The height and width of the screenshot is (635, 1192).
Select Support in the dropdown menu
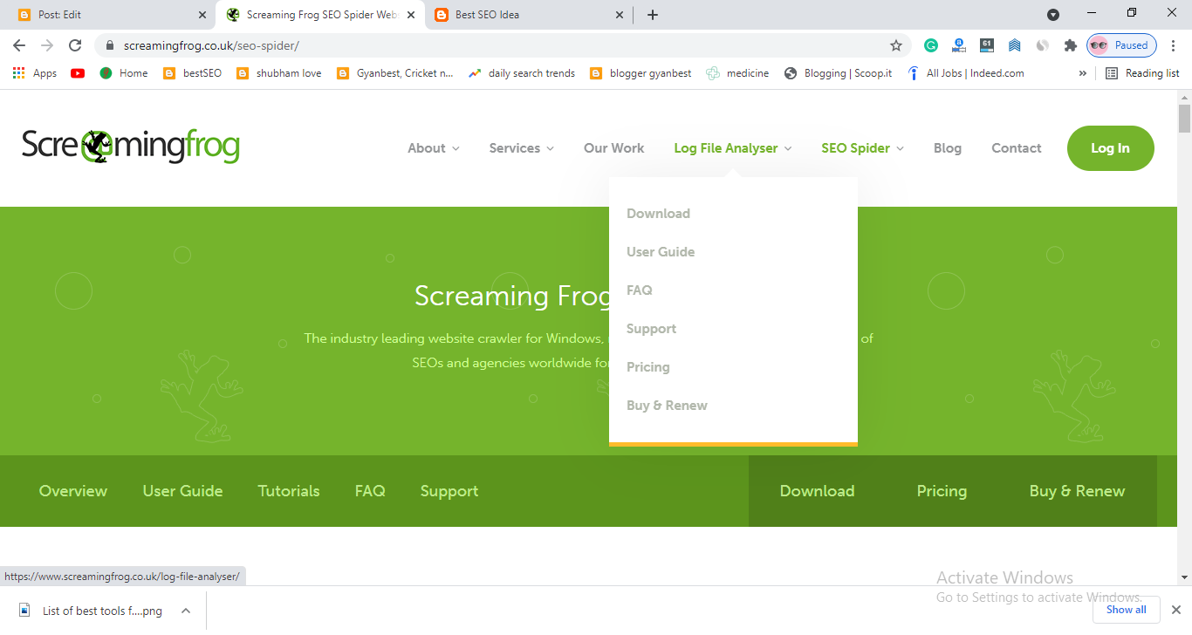click(x=651, y=329)
